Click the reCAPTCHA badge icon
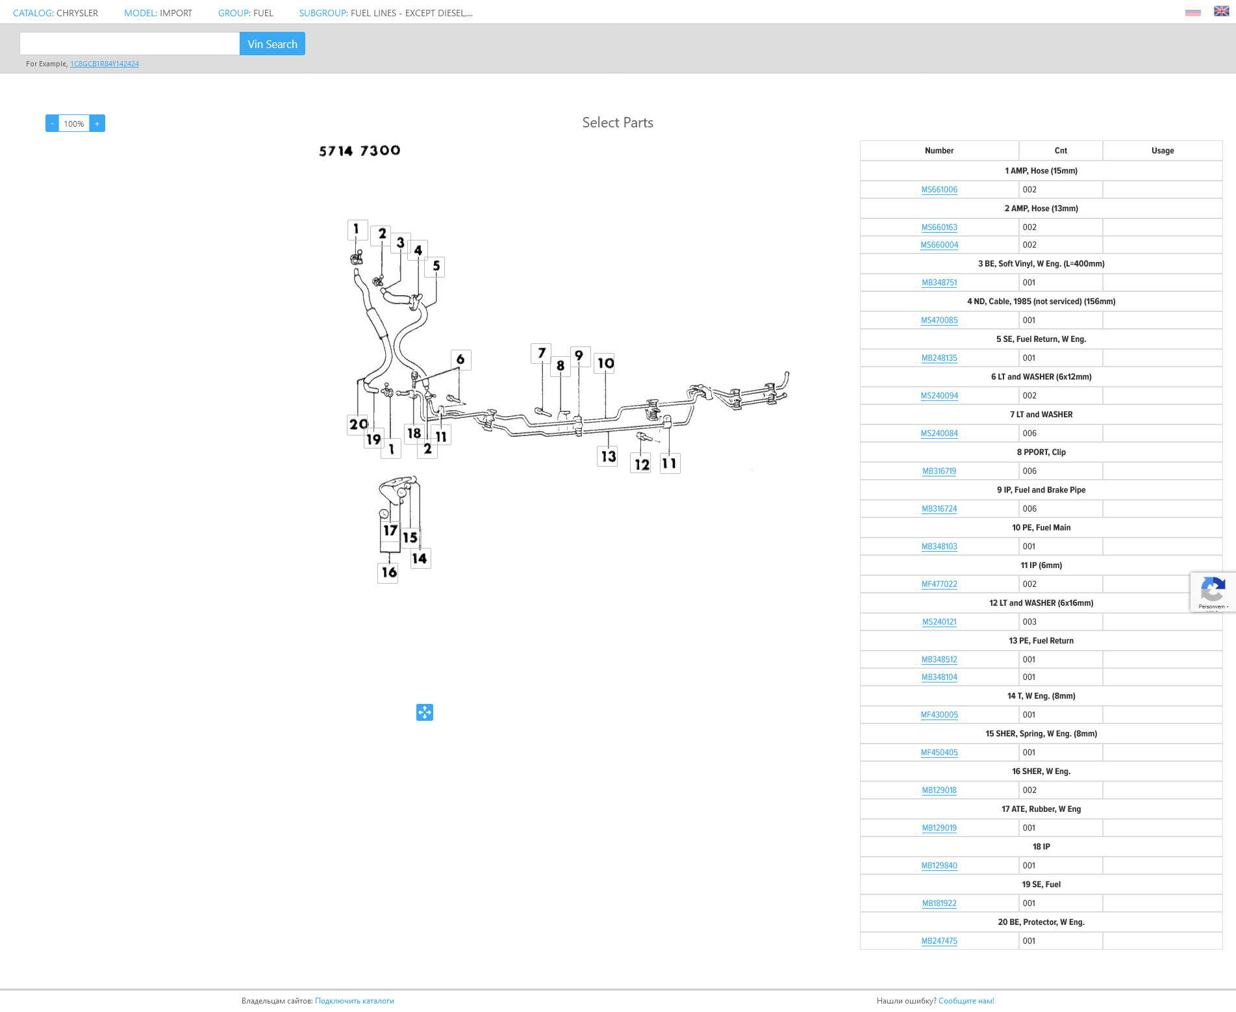This screenshot has height=1012, width=1236. pyautogui.click(x=1212, y=591)
